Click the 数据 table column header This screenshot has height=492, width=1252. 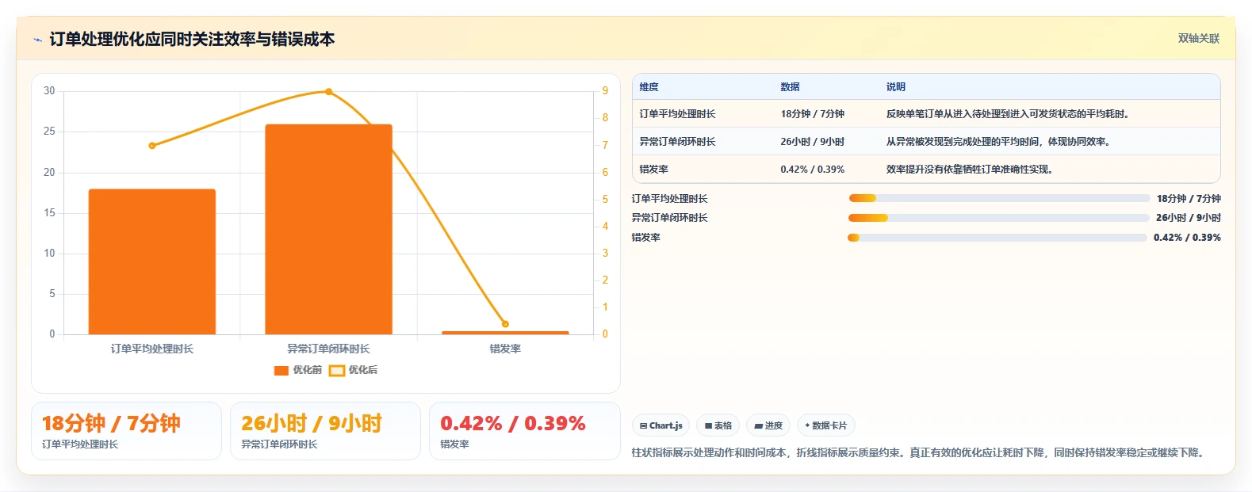pos(790,87)
